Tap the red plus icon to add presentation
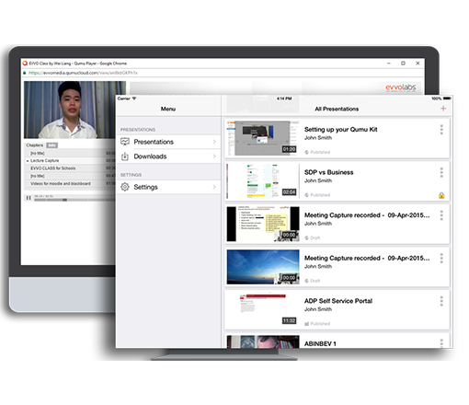 coord(443,109)
